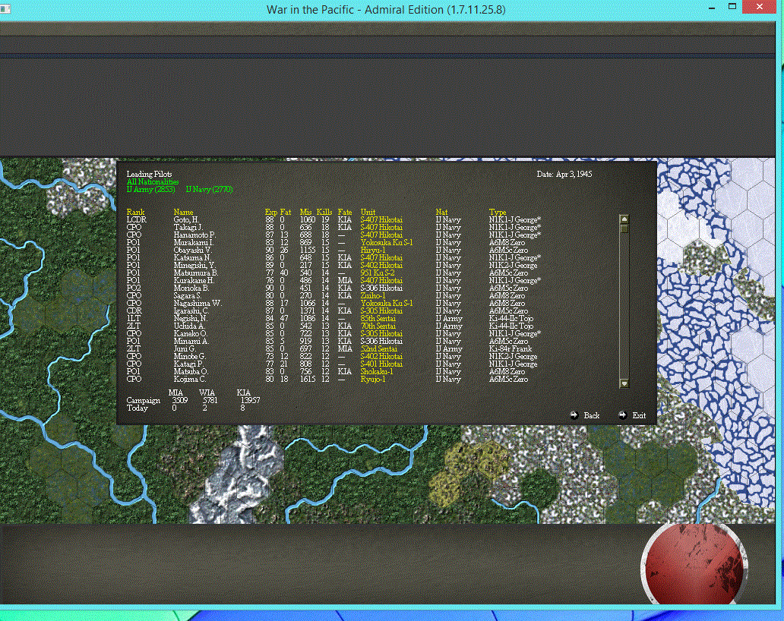Open S-402 Hikotai unit in Minobe G. row

tap(381, 356)
